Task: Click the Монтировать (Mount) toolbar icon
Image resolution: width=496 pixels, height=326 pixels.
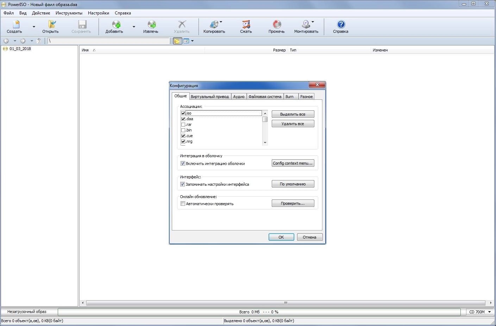Action: coord(306,27)
